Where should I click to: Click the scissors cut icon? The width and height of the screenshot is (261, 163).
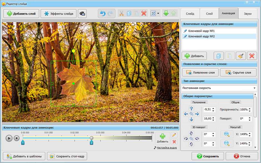tap(121, 13)
